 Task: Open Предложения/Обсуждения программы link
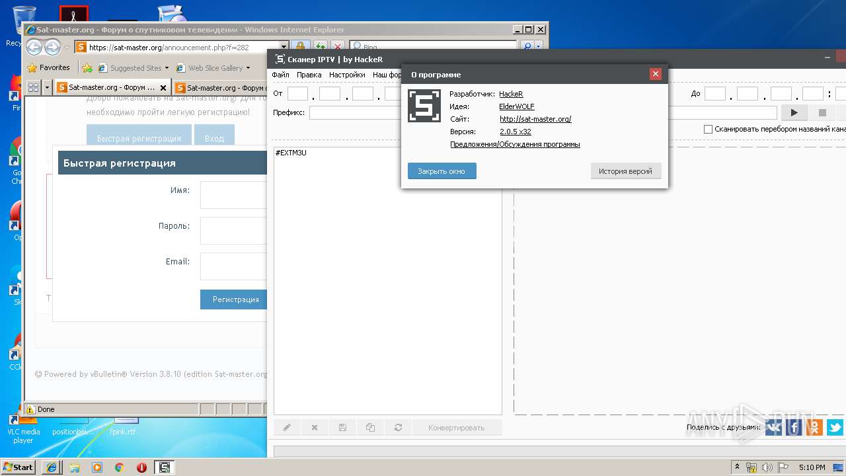515,144
